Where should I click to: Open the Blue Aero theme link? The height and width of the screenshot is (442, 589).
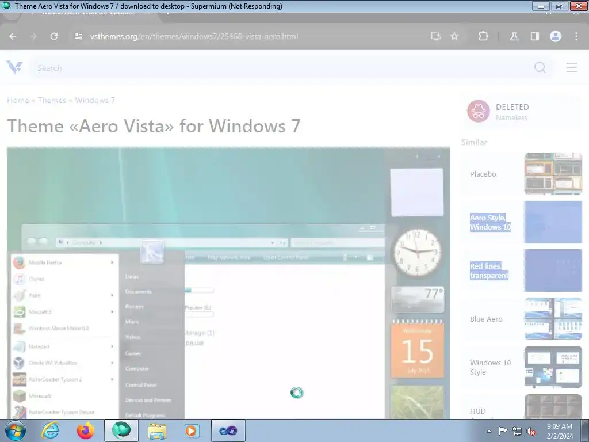(486, 319)
